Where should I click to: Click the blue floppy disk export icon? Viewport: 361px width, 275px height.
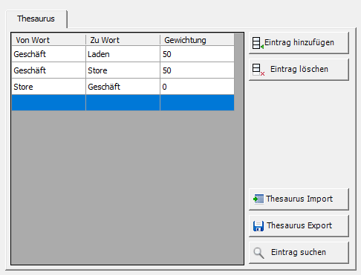258,226
